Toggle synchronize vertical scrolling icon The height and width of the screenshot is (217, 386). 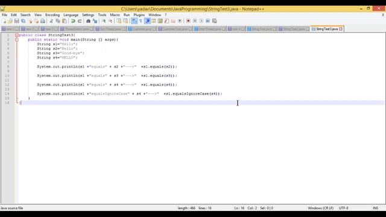click(x=119, y=21)
